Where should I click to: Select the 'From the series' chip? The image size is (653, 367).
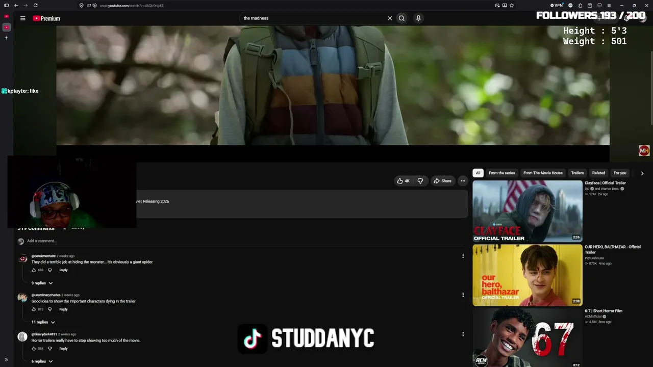coord(502,173)
